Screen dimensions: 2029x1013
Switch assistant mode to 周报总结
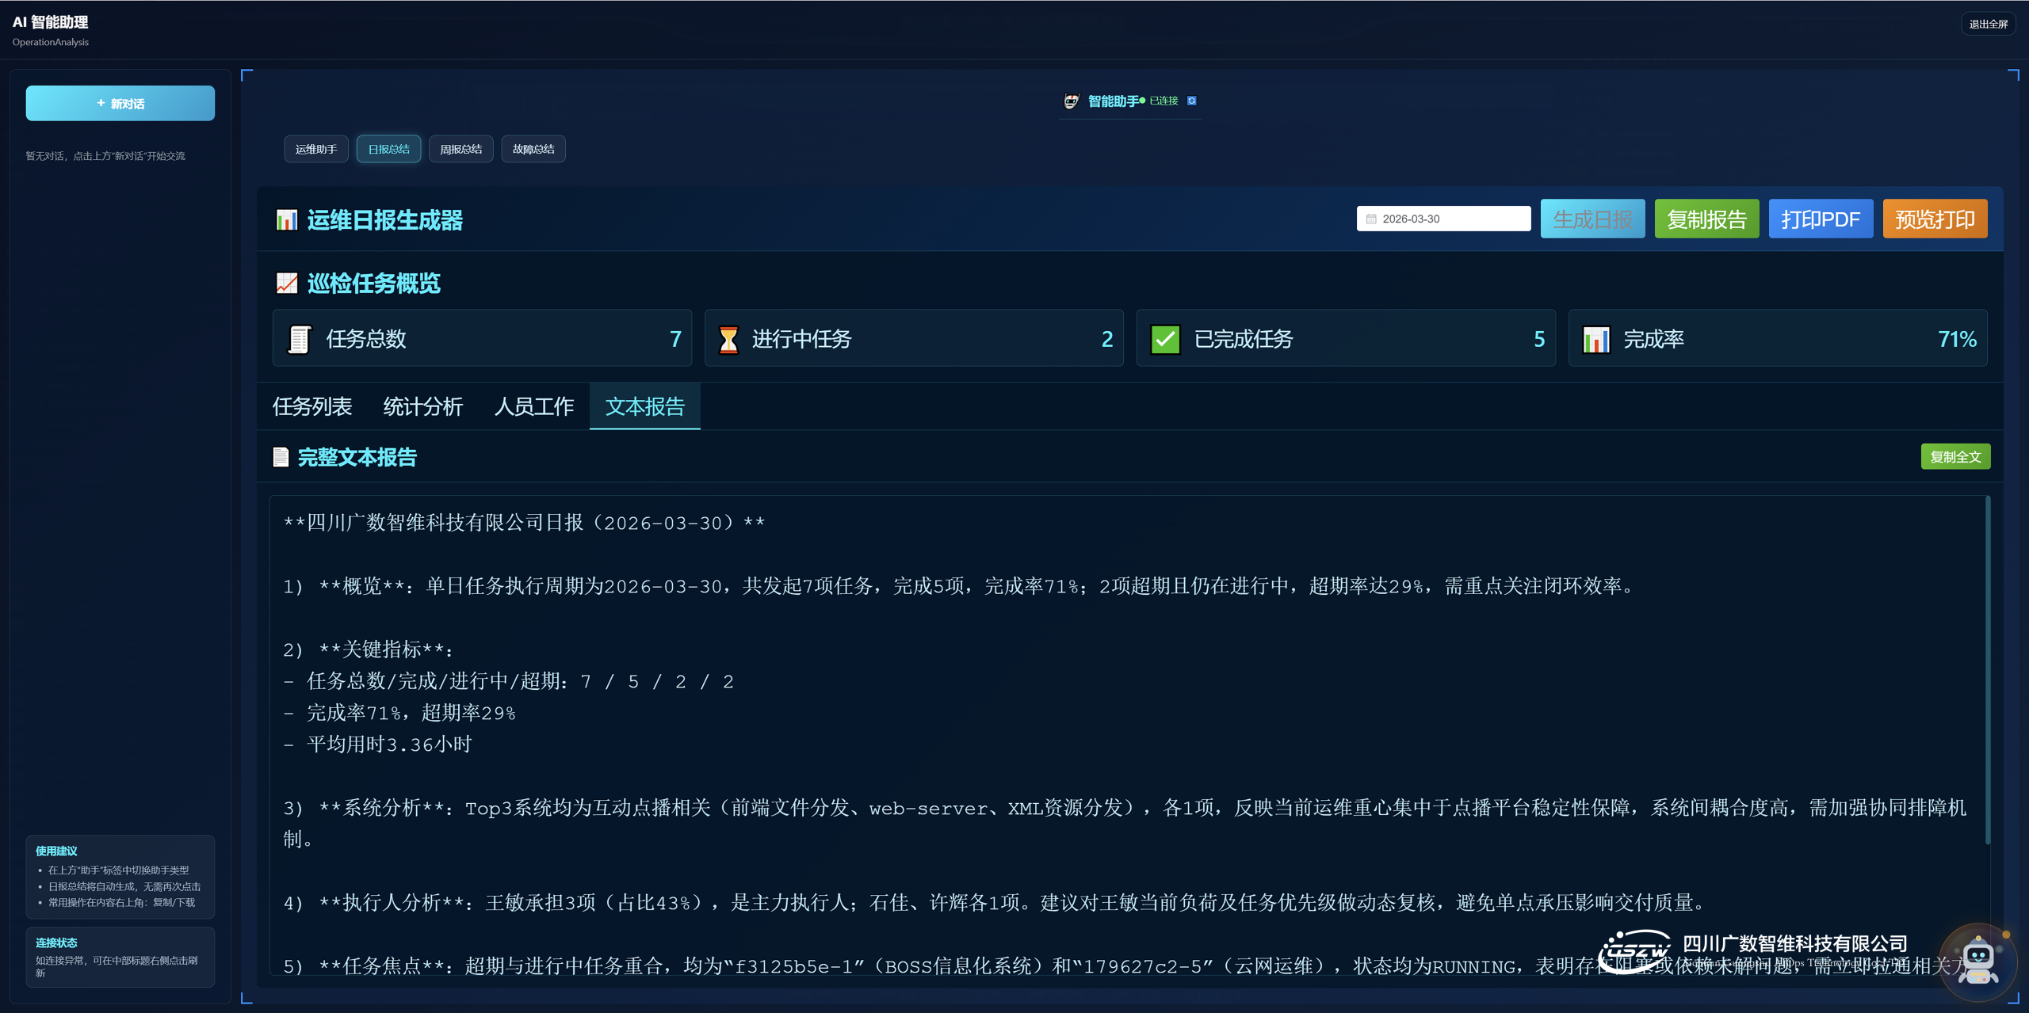point(460,149)
